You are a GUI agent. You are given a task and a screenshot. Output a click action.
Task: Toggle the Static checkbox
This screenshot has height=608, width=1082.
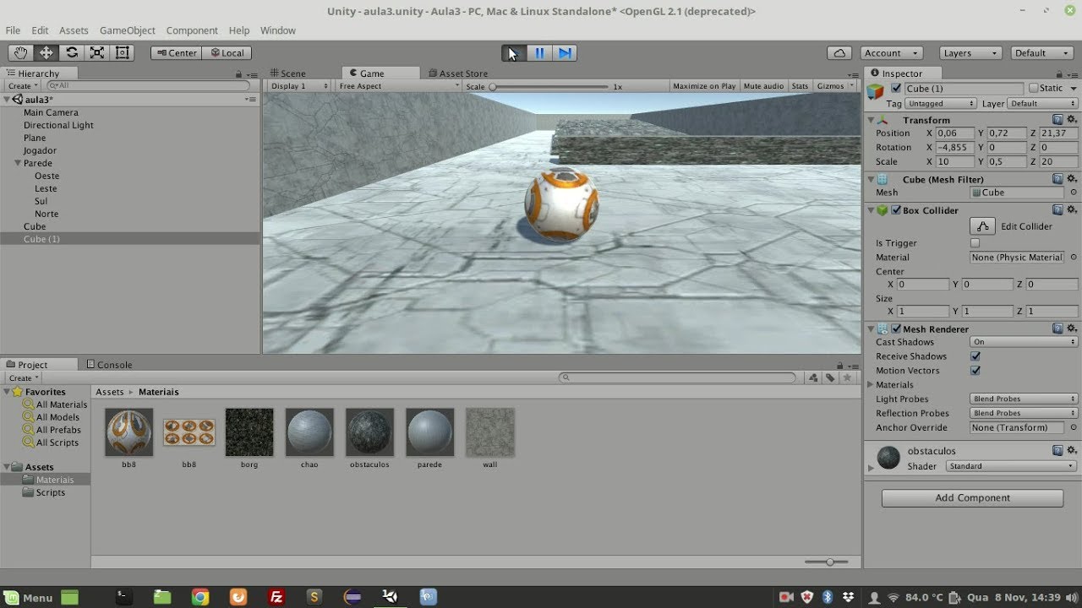tap(1034, 88)
